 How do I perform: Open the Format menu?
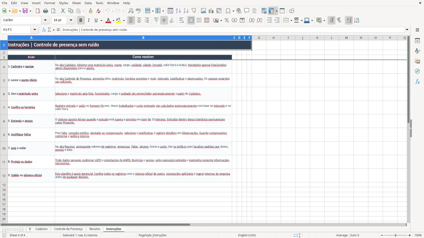pyautogui.click(x=49, y=3)
